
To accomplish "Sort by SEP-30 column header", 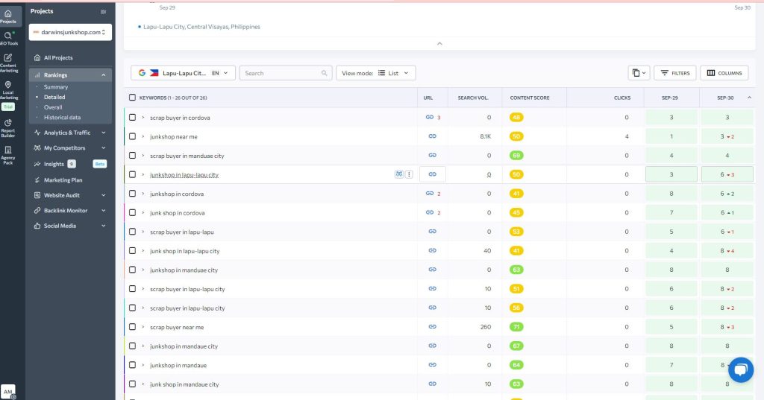I will pos(725,98).
